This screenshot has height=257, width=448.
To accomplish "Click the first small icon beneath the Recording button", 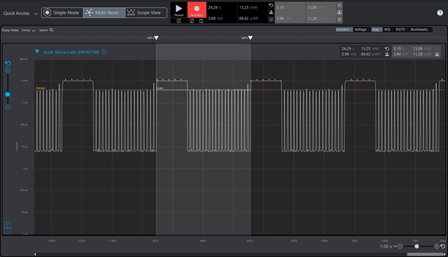I will click(192, 21).
